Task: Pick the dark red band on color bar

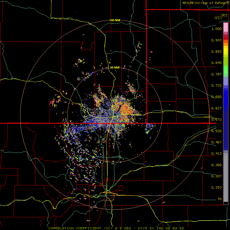Action: 226,38
